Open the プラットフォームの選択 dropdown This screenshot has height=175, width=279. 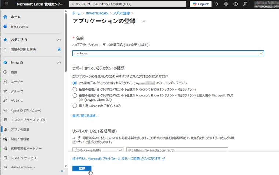coord(98,149)
